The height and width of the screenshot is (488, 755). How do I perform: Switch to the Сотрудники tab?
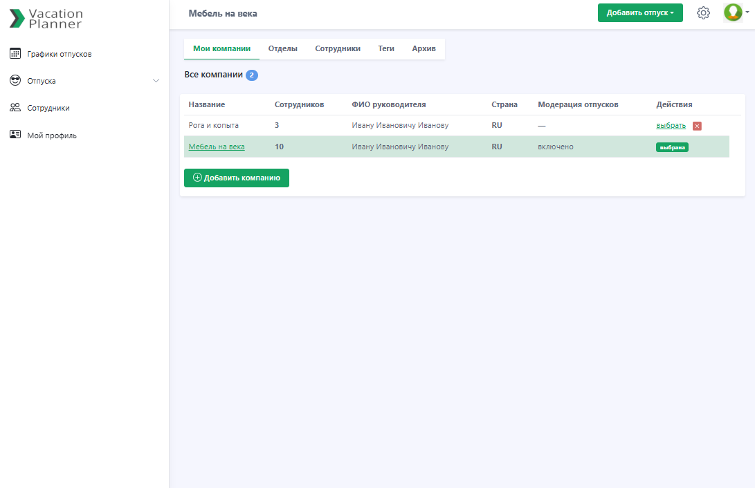pyautogui.click(x=338, y=48)
